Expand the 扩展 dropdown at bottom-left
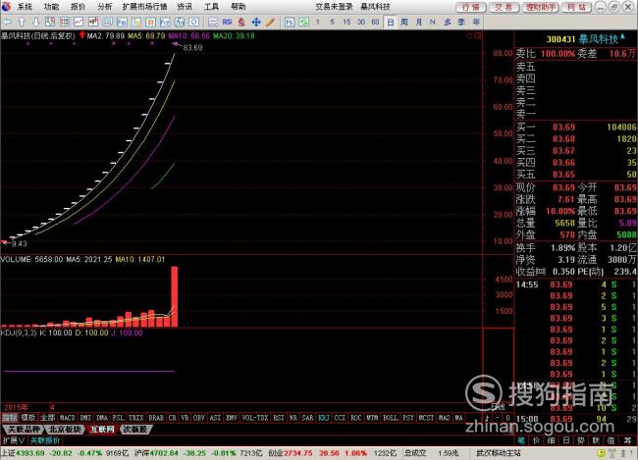The height and width of the screenshot is (460, 638). [x=14, y=440]
